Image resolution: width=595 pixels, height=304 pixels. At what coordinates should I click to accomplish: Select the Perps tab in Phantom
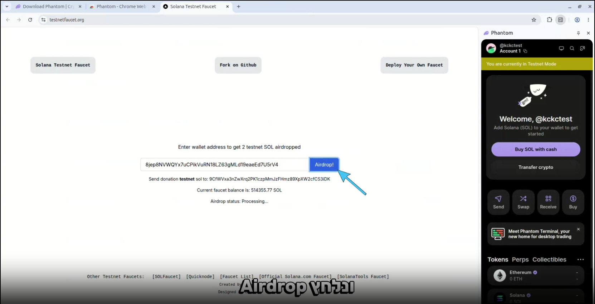click(x=520, y=260)
